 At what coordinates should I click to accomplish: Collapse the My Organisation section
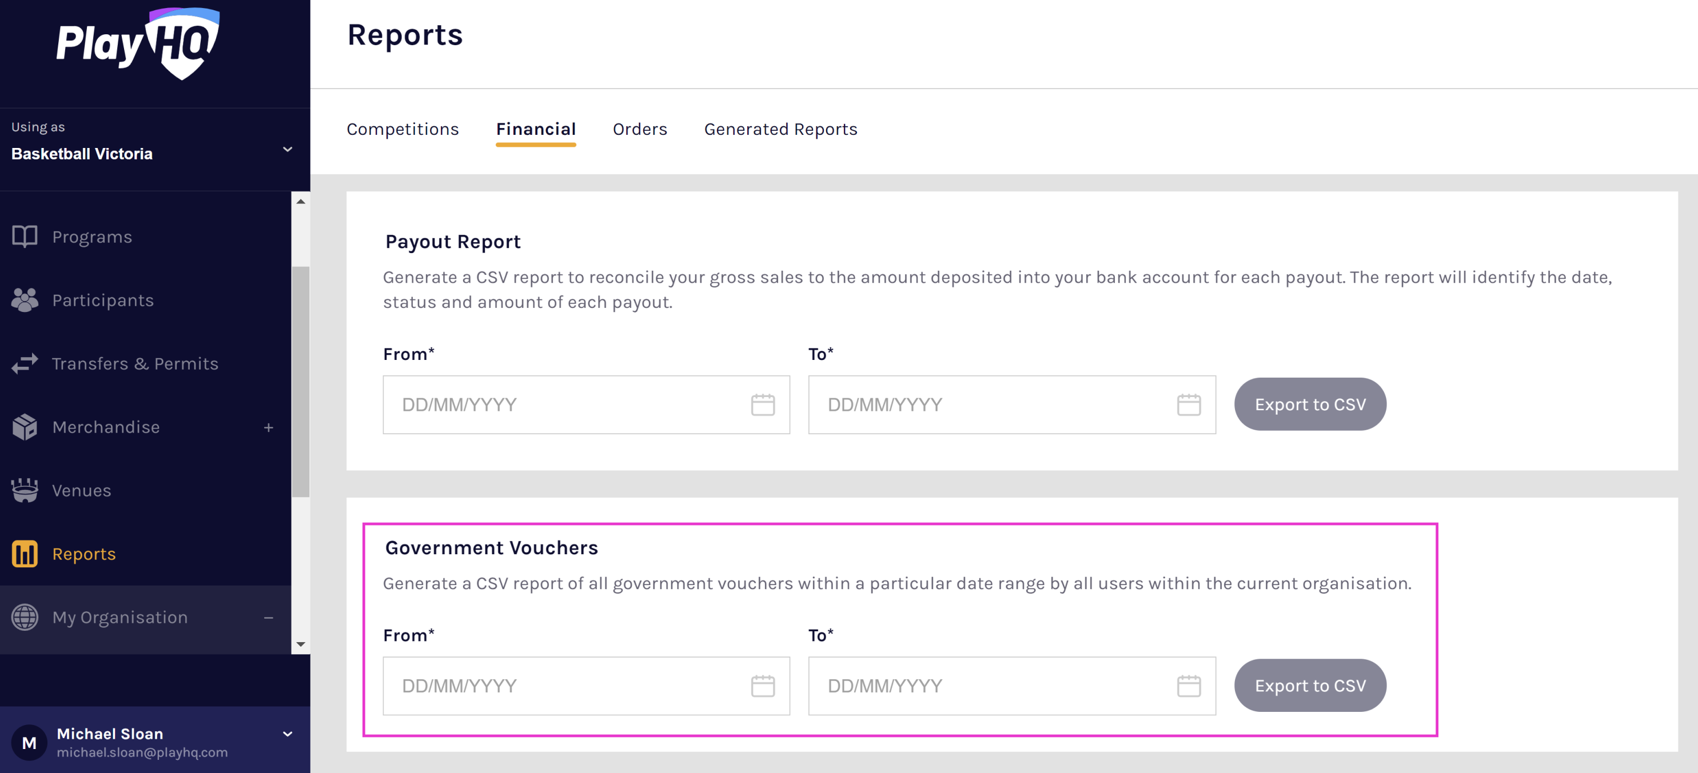coord(268,617)
